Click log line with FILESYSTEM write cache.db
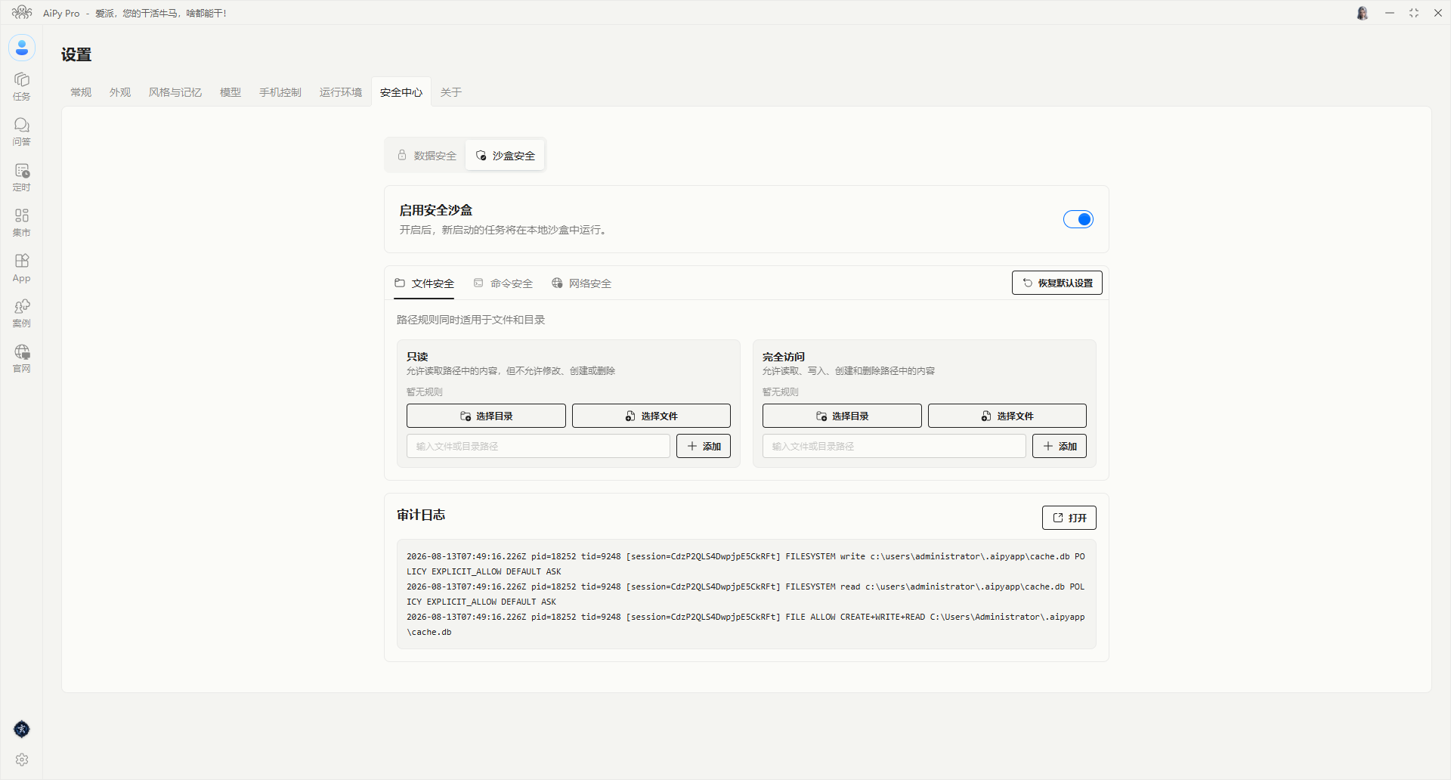Viewport: 1451px width, 780px height. click(x=746, y=564)
